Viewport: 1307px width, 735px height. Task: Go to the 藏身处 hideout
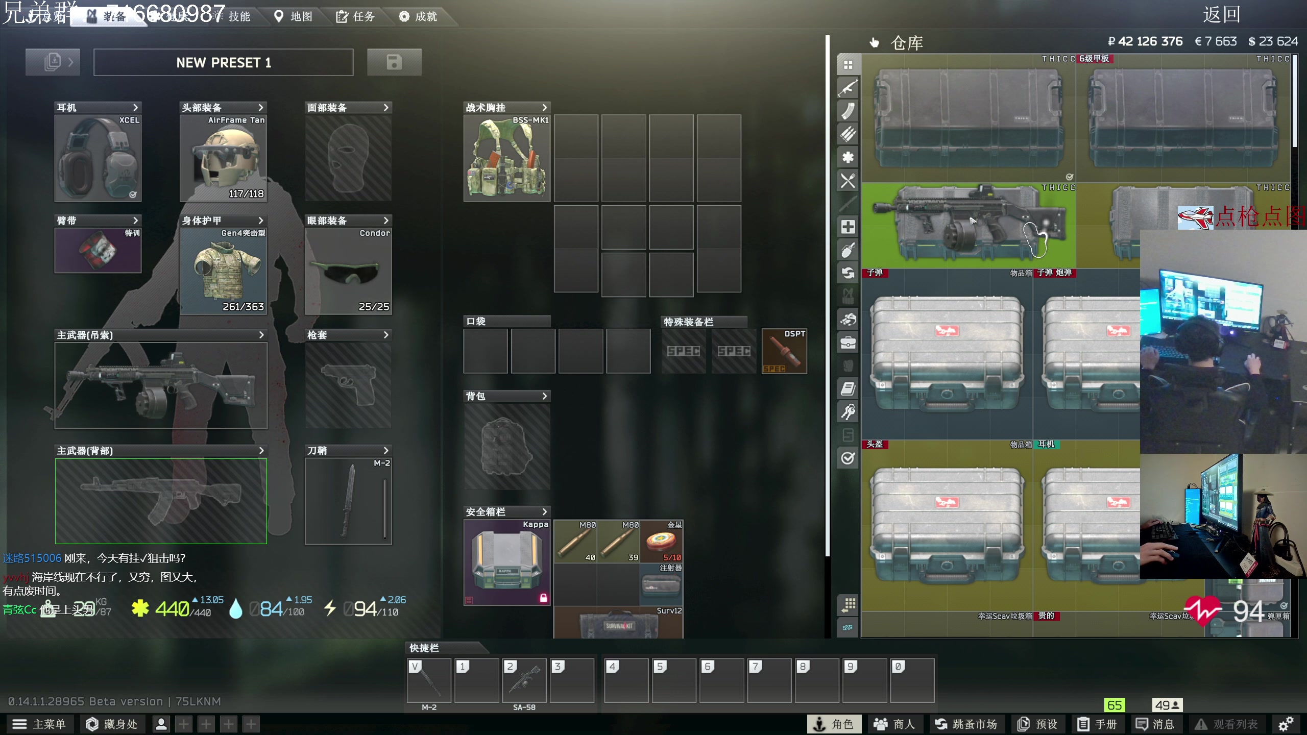[x=112, y=724]
